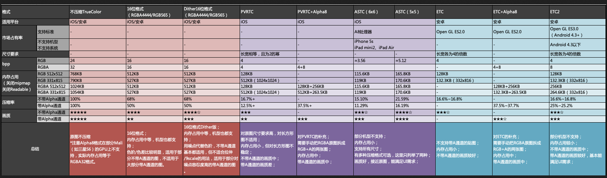The height and width of the screenshot is (178, 607).
Task: Click the 25%~25.2% cell
Action: [x=577, y=106]
